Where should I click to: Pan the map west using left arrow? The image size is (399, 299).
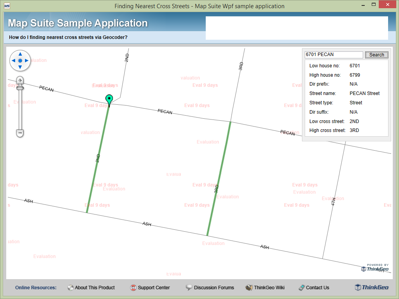14,61
